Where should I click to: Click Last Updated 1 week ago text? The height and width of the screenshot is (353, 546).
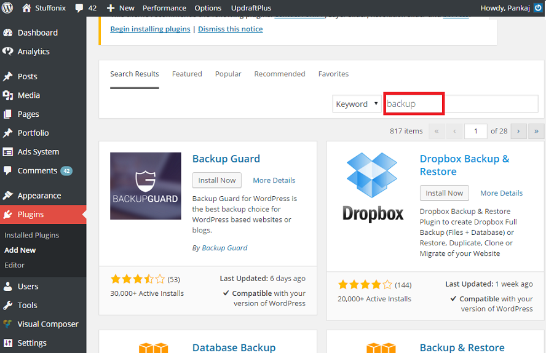489,284
